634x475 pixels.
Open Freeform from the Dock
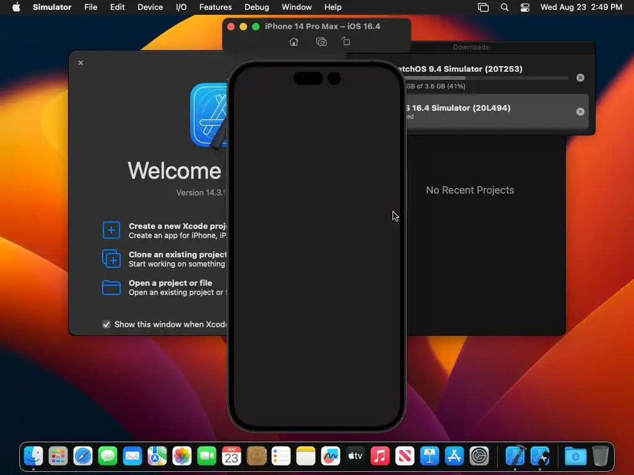click(331, 456)
